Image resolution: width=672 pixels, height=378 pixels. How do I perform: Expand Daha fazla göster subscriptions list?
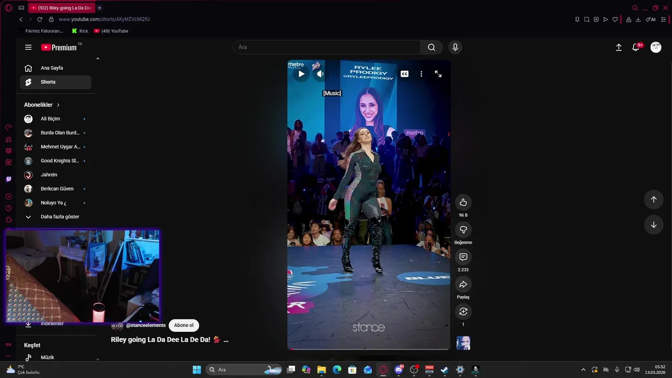click(x=56, y=217)
